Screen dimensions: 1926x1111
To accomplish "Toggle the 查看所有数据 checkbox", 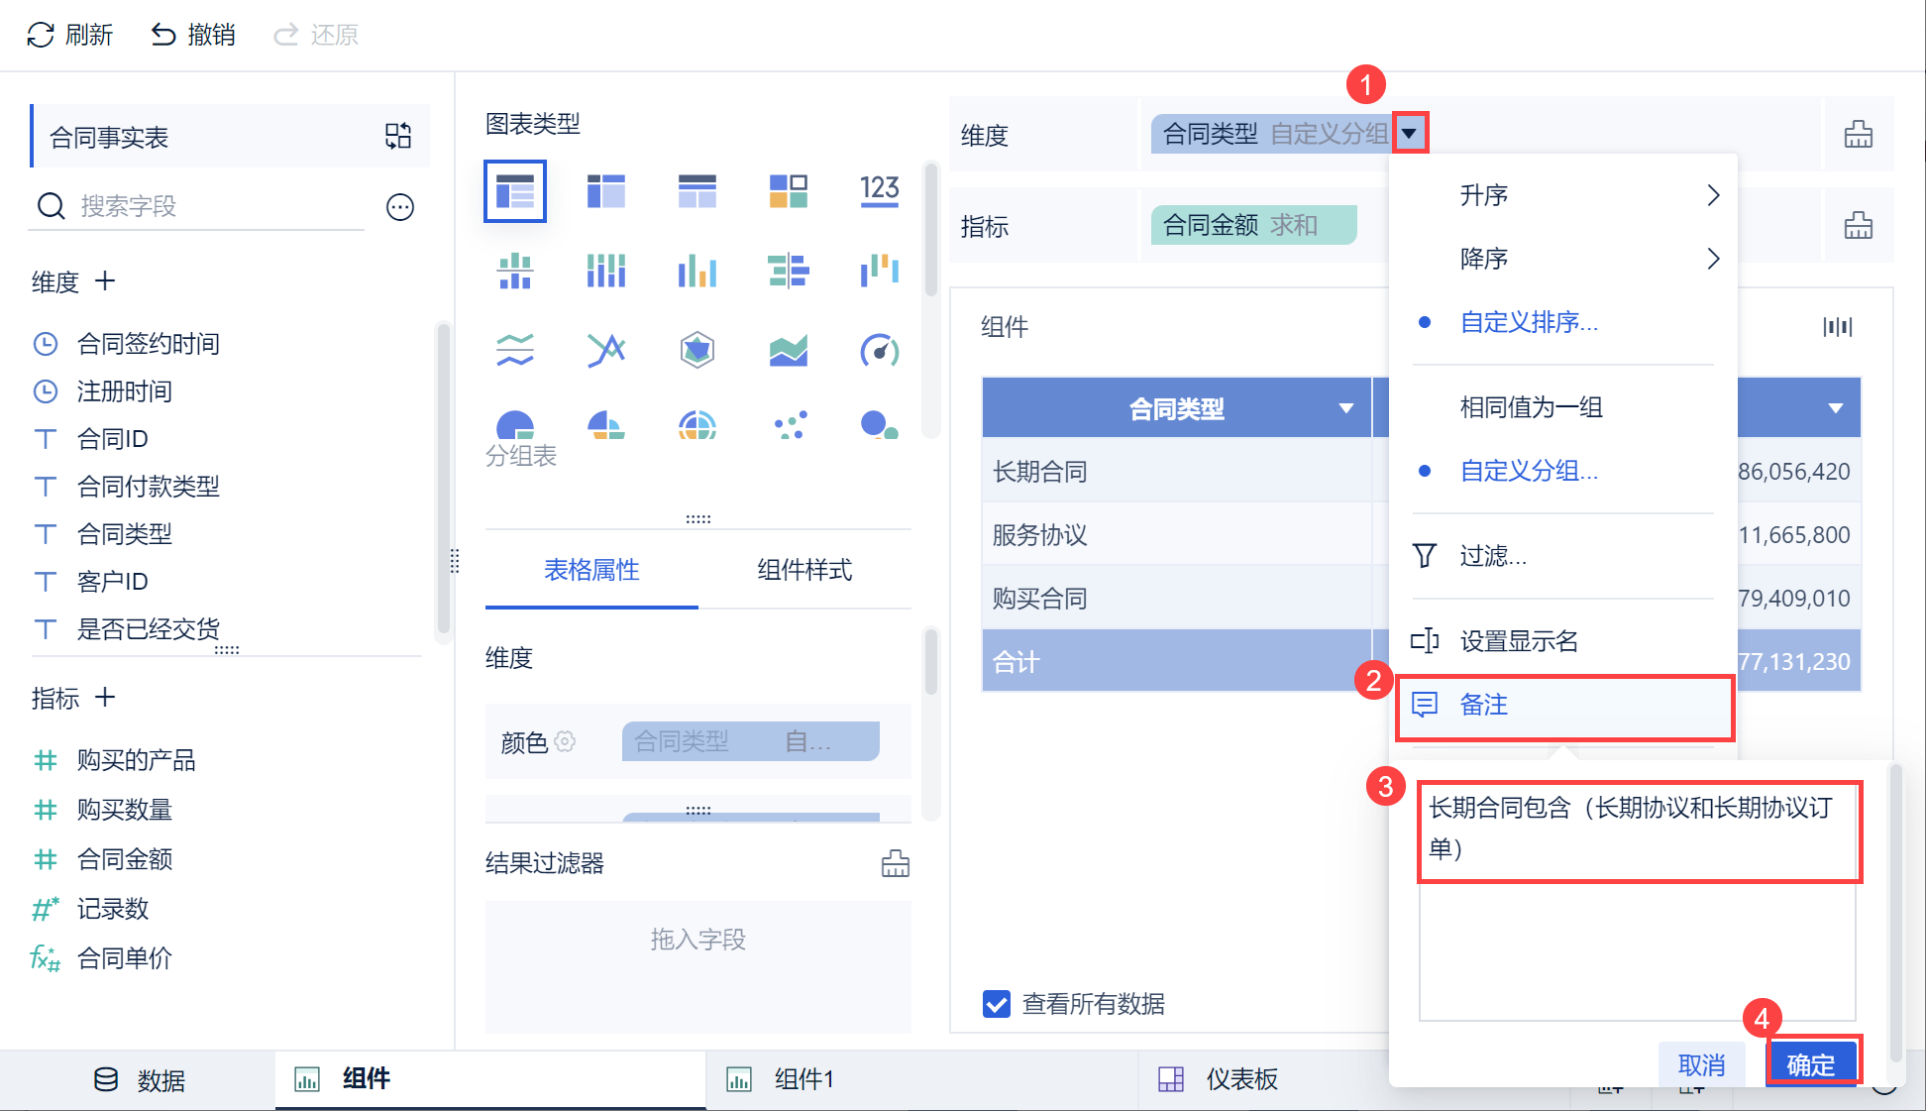I will pyautogui.click(x=997, y=1004).
